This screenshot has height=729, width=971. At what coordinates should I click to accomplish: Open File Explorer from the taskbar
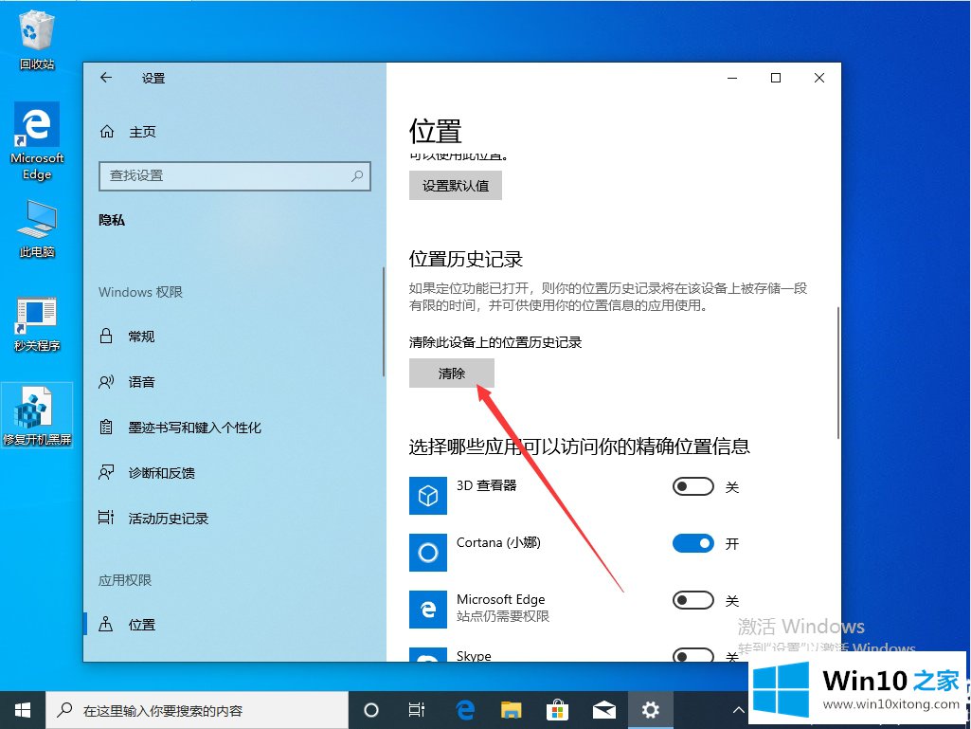click(512, 710)
